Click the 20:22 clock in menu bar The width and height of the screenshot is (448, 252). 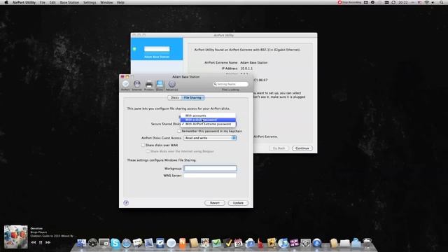tap(403, 2)
